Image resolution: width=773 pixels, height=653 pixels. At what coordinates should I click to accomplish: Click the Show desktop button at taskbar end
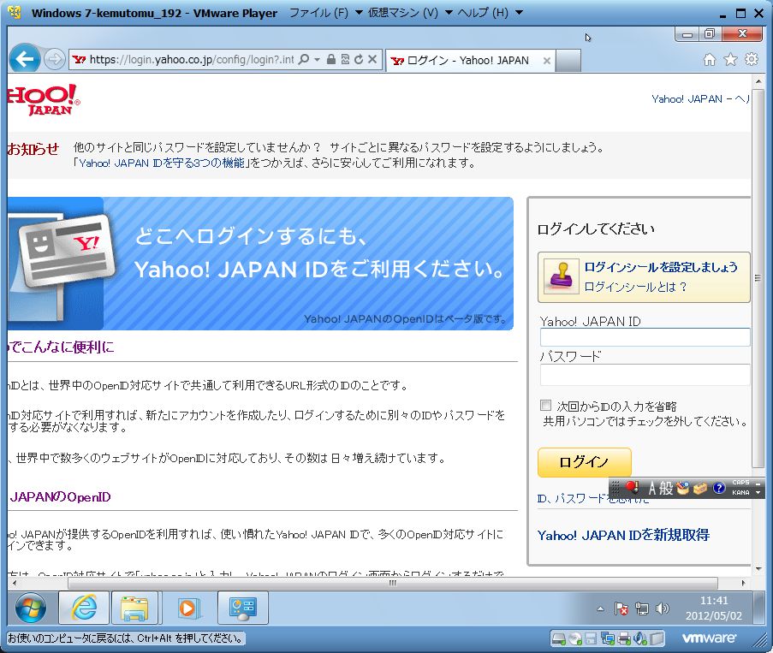[759, 609]
